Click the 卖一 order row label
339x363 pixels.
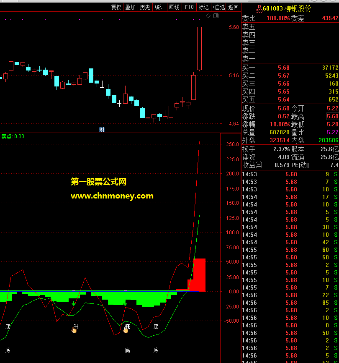coord(249,59)
